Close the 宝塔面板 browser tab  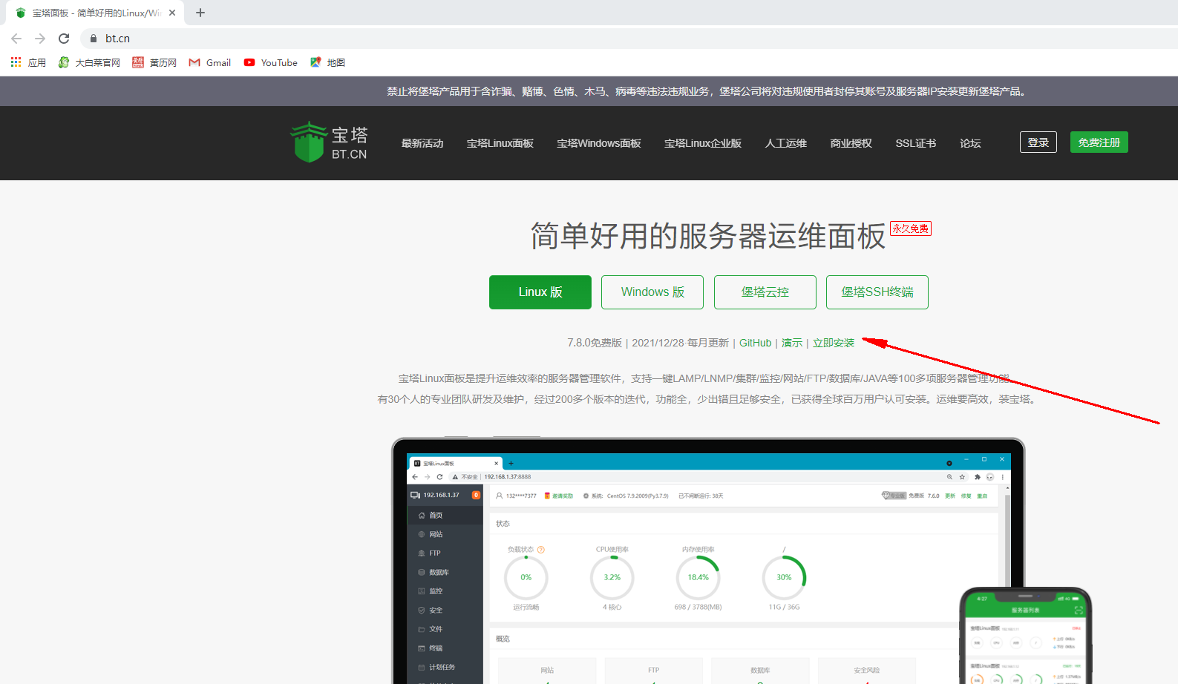[172, 13]
